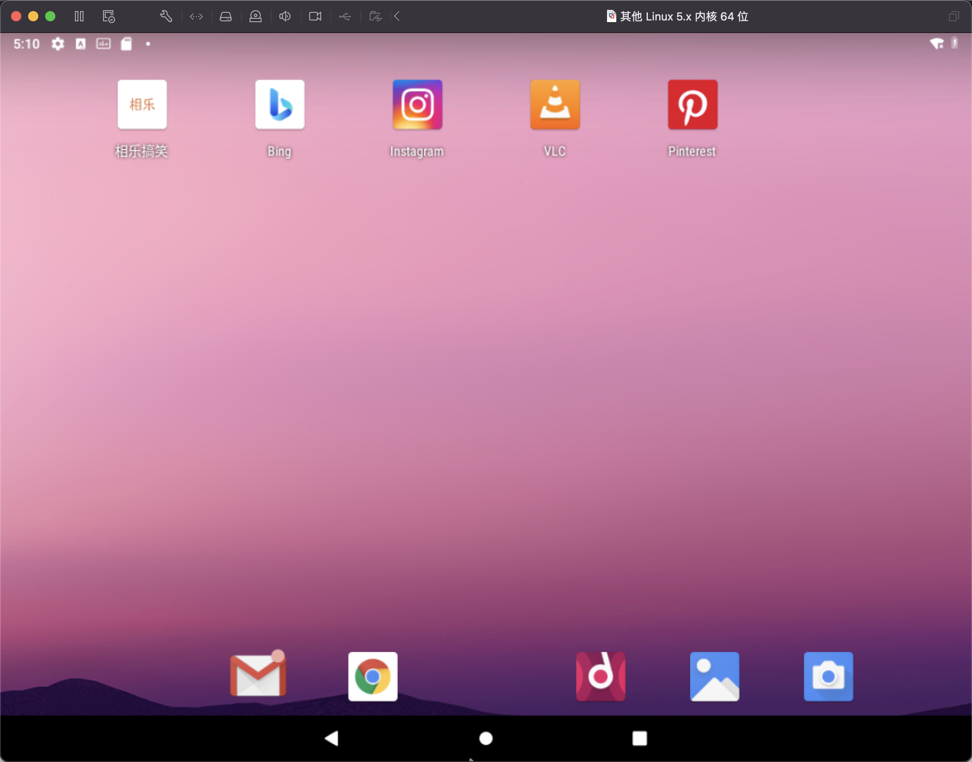The height and width of the screenshot is (762, 972).
Task: Open VM settings wrench icon
Action: pyautogui.click(x=166, y=17)
